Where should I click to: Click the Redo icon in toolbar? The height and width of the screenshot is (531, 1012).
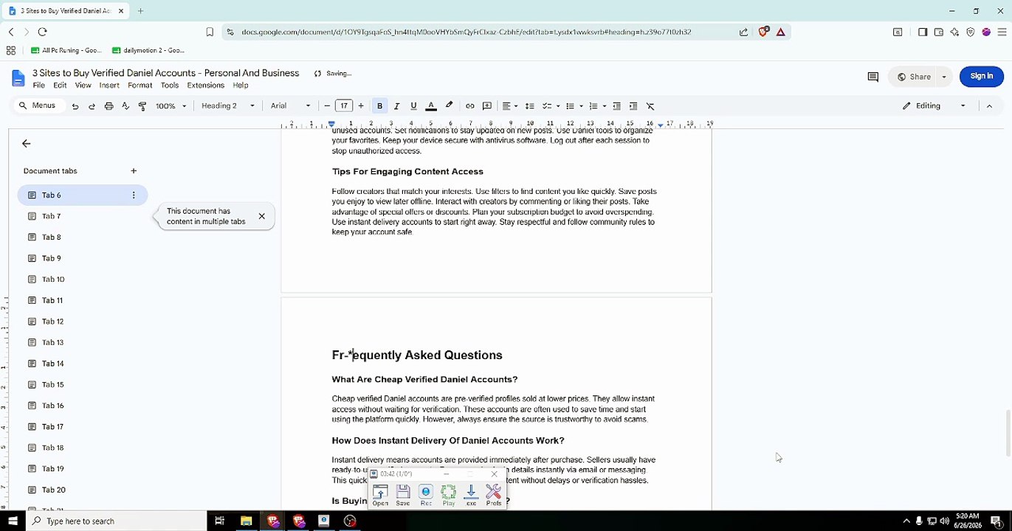tap(92, 106)
